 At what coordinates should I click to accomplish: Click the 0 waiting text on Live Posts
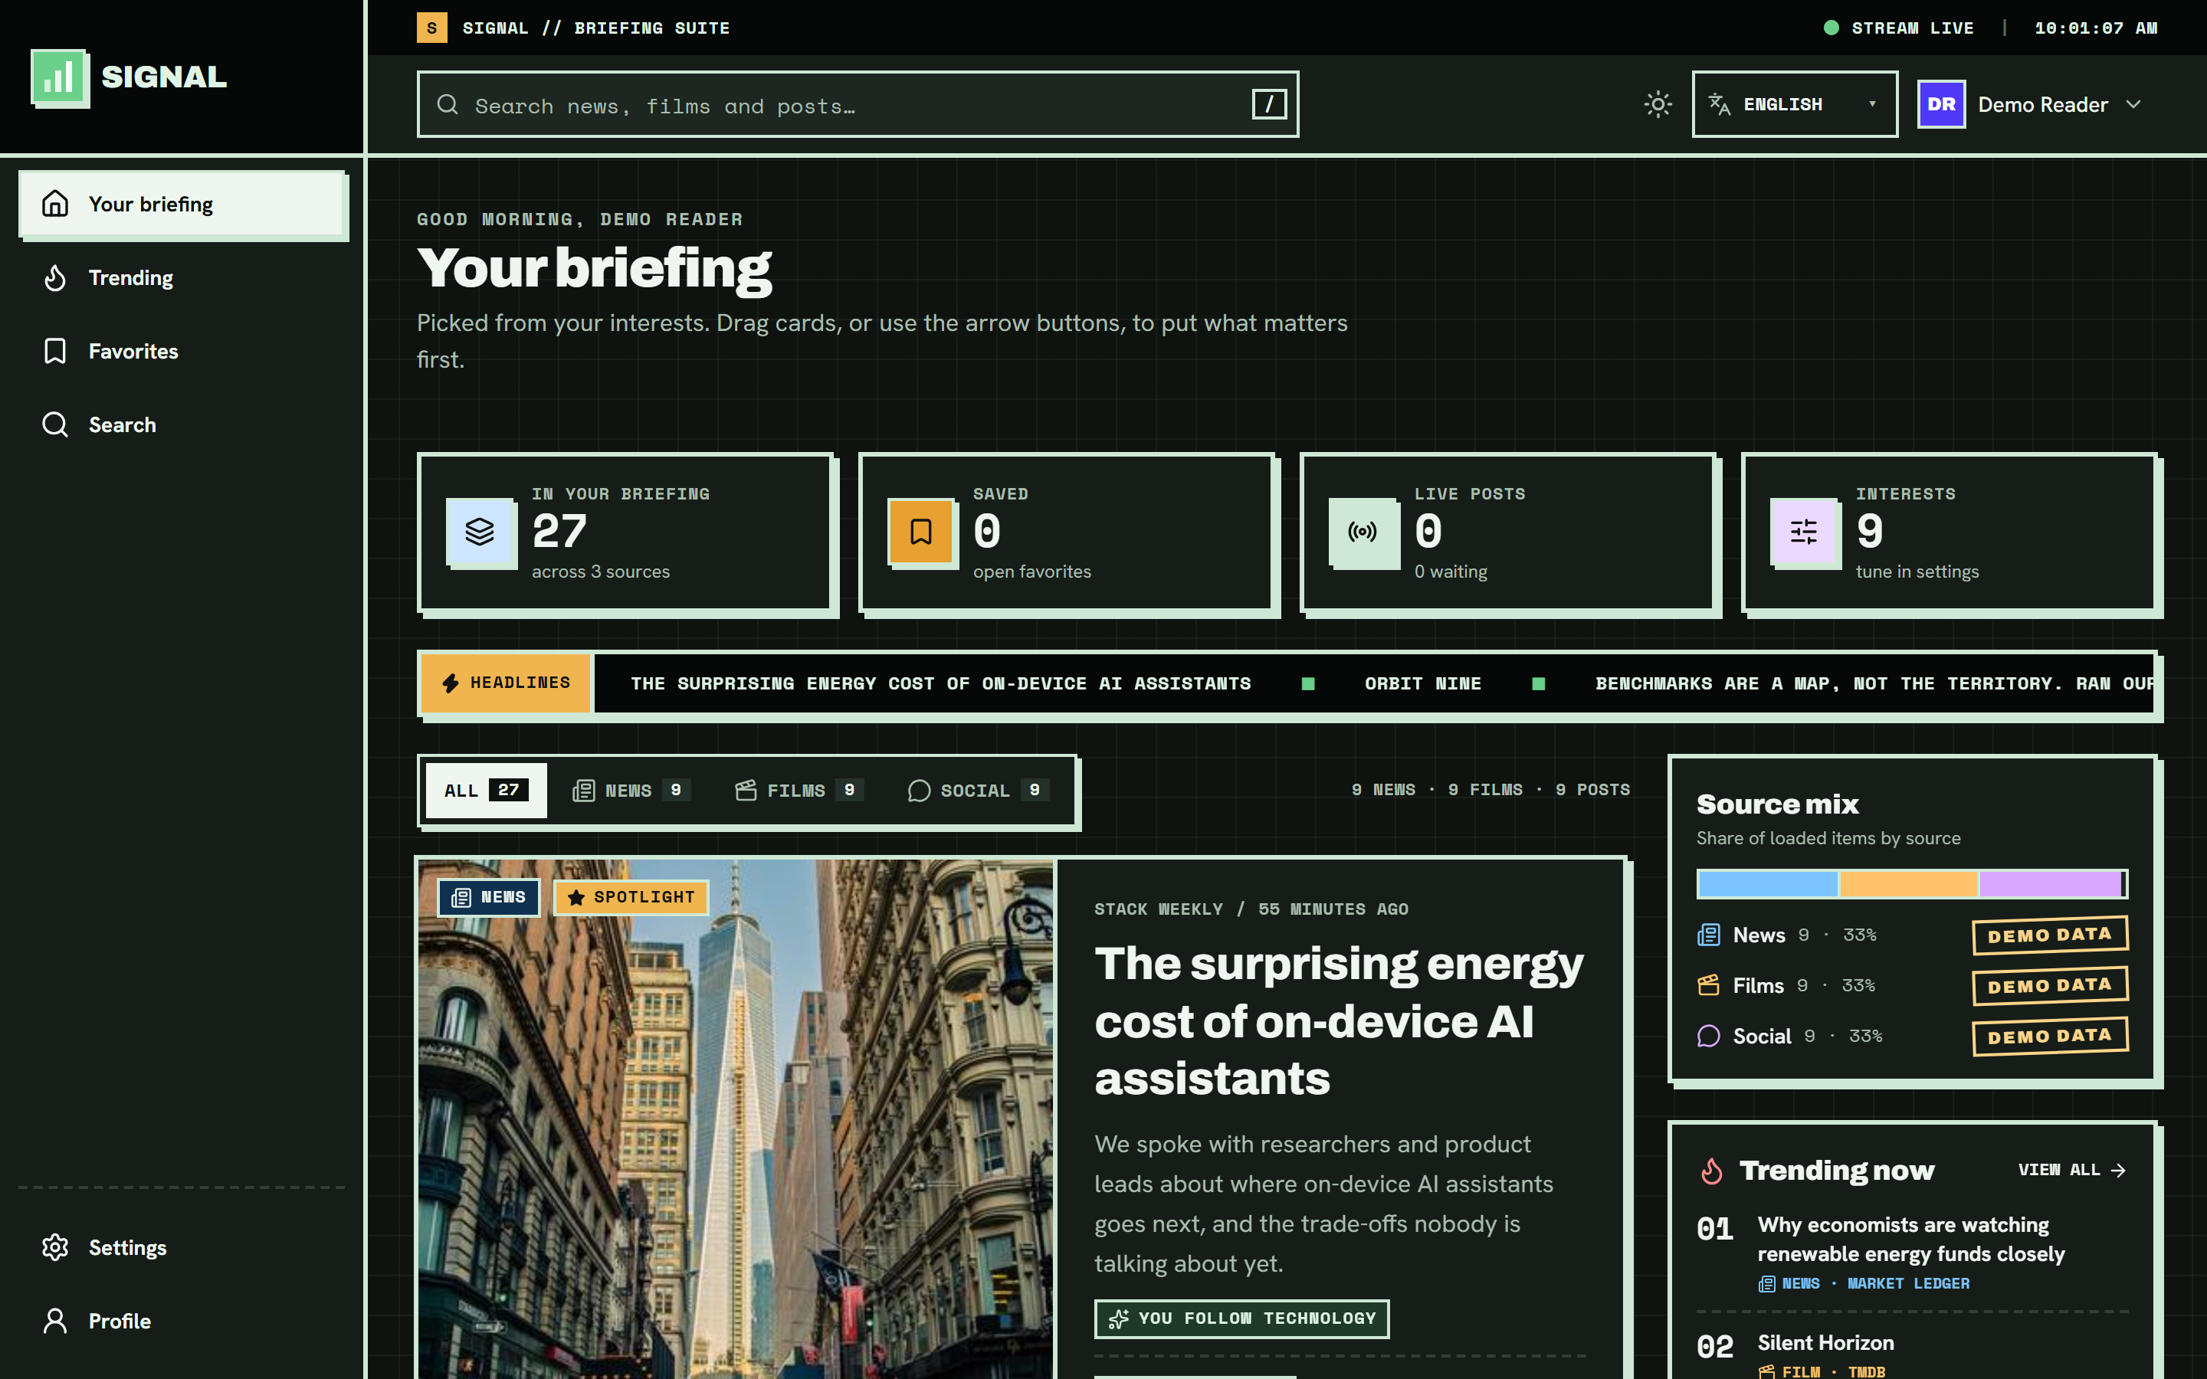[x=1450, y=572]
